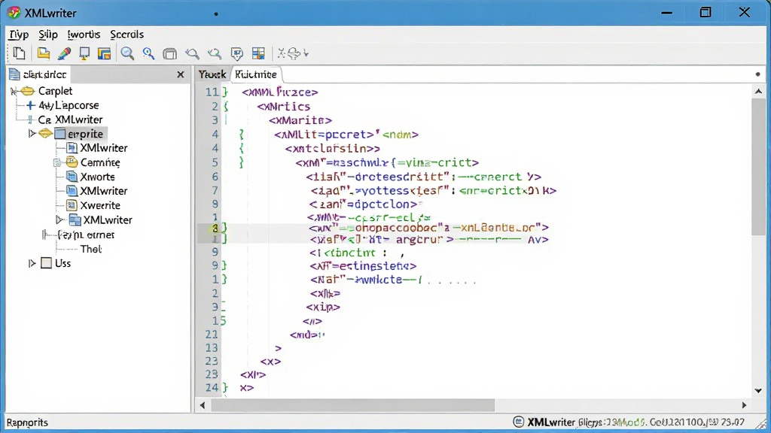The height and width of the screenshot is (433, 771).
Task: Expand the Uss tree node arrow
Action: click(x=32, y=263)
